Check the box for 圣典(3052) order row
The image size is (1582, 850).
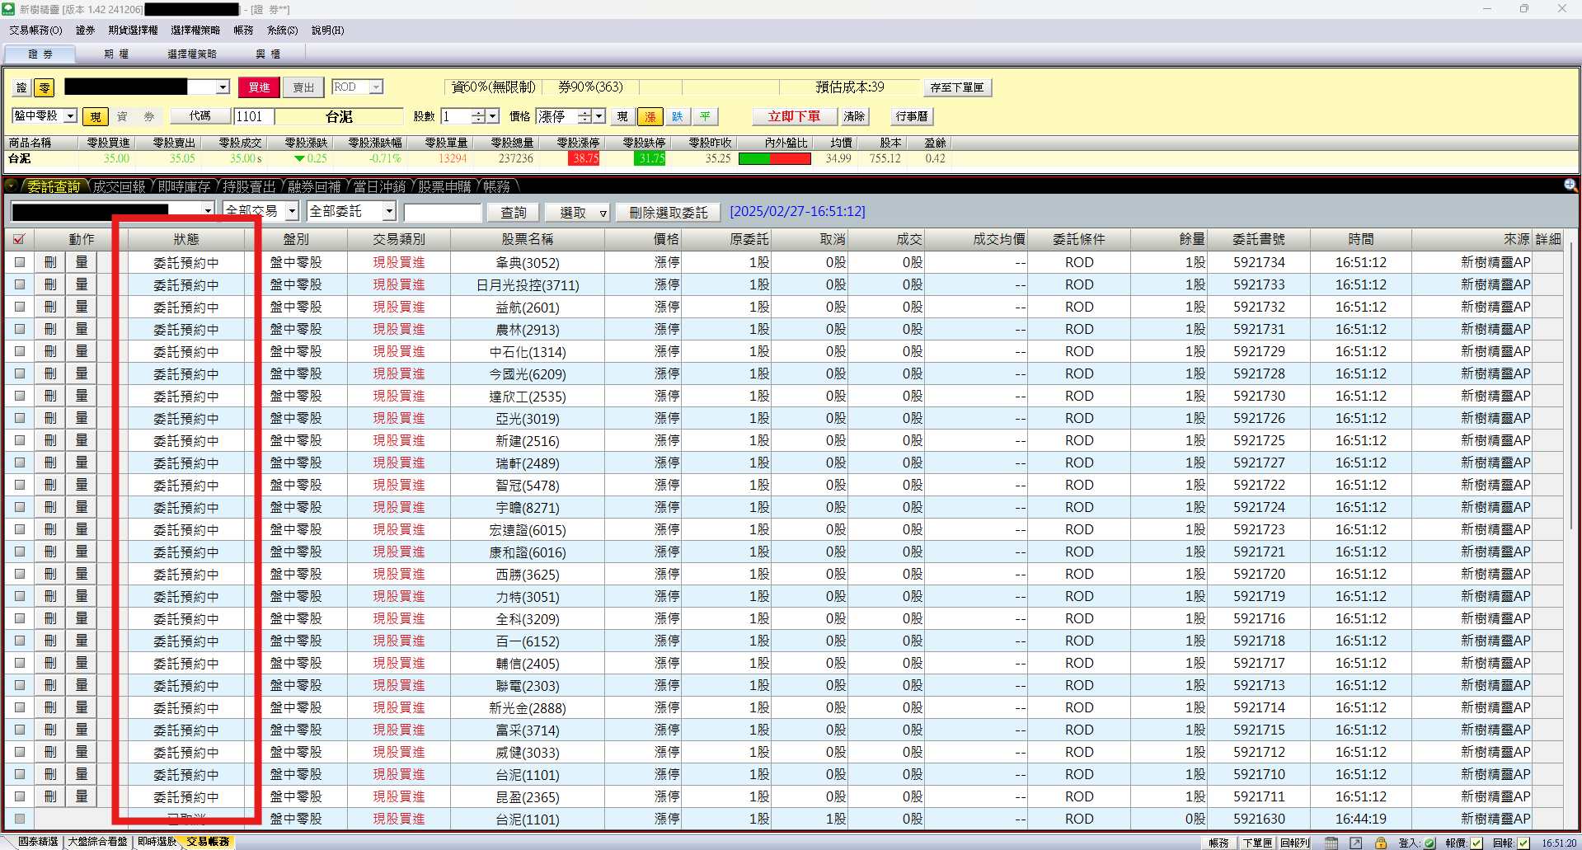click(20, 262)
